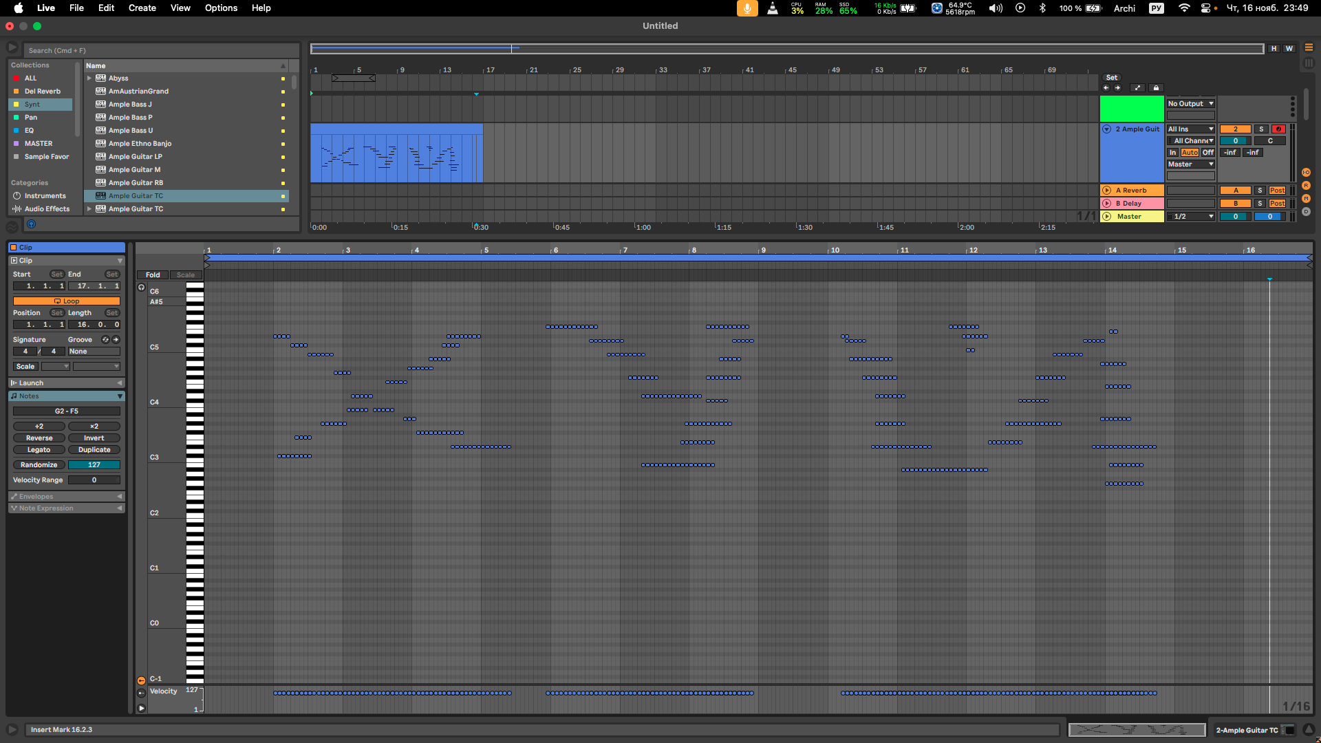Click the Duplicate notes button
1321x743 pixels.
tap(94, 450)
